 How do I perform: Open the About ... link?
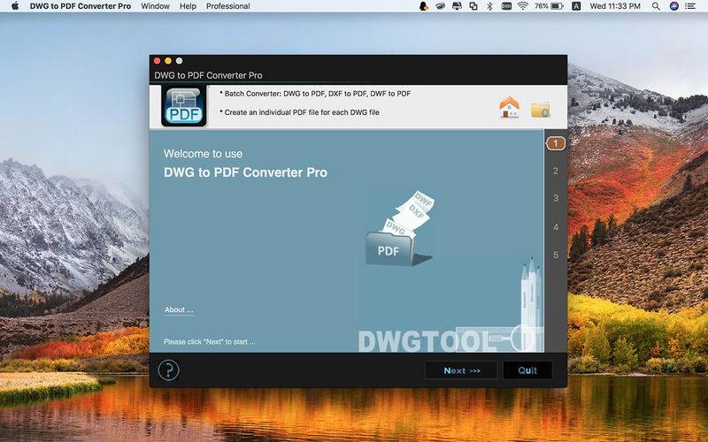tap(179, 310)
